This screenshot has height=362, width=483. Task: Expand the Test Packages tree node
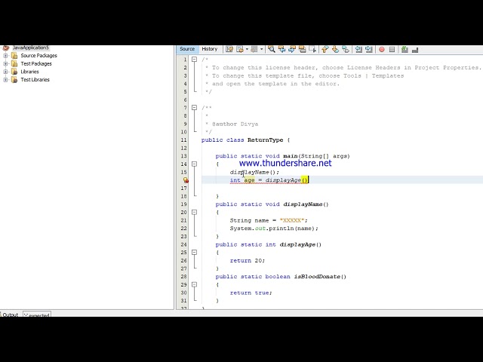pyautogui.click(x=5, y=63)
